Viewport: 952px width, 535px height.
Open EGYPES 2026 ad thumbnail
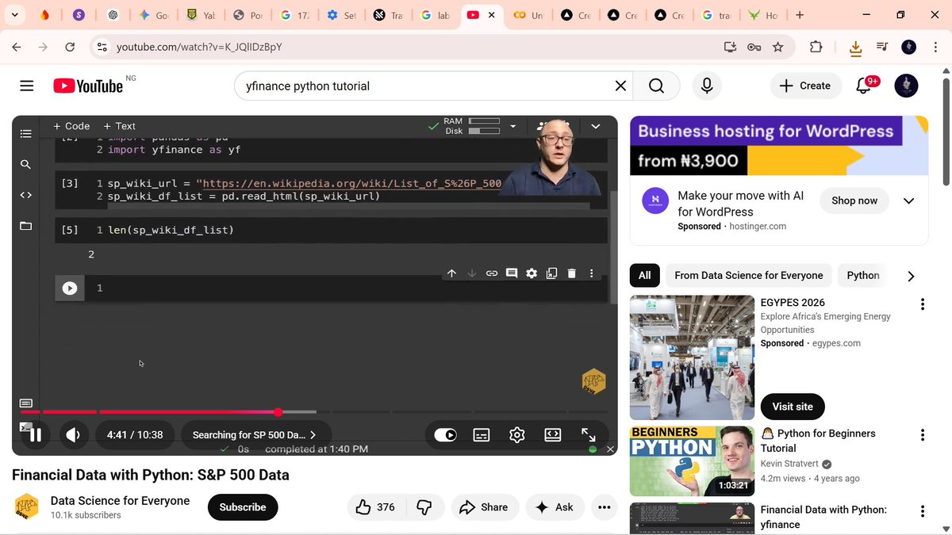(x=691, y=357)
